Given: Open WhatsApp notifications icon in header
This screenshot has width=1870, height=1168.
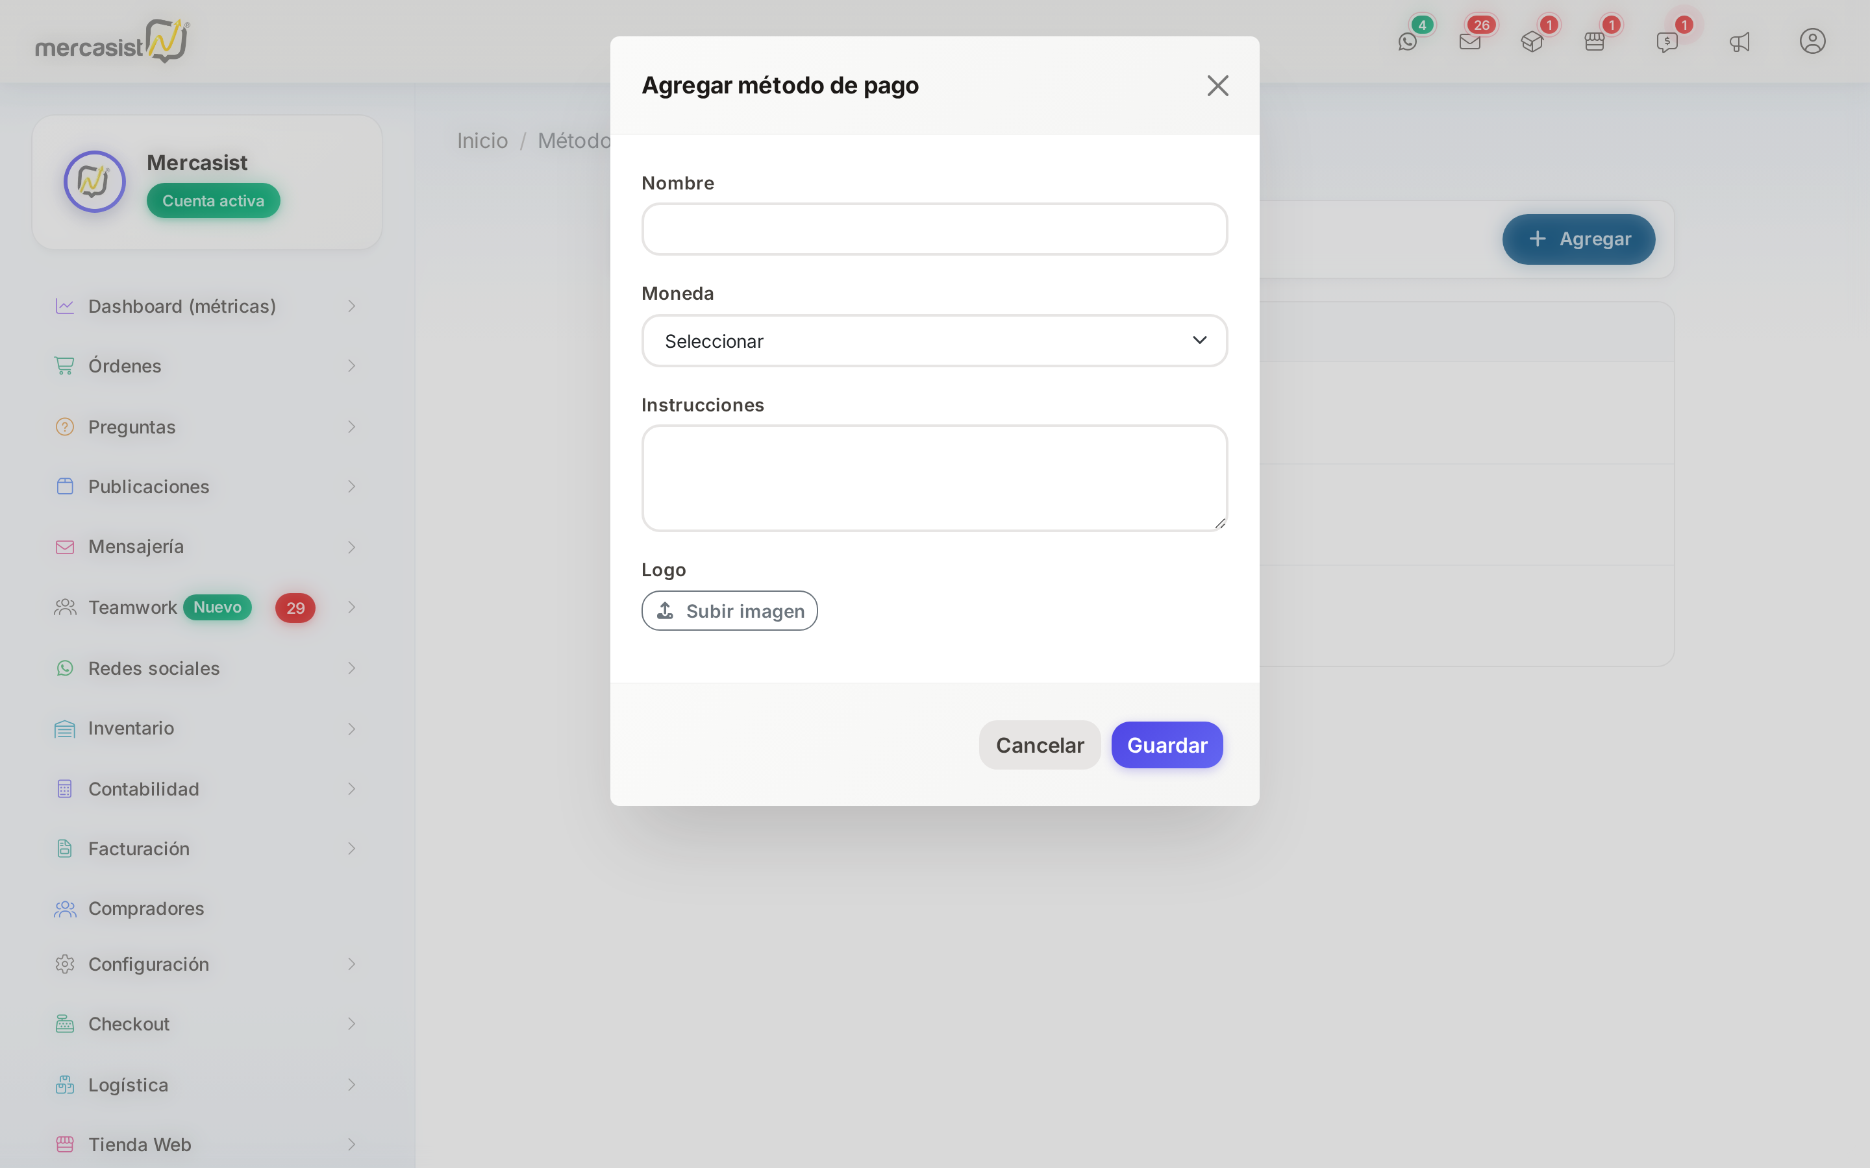Looking at the screenshot, I should 1407,42.
